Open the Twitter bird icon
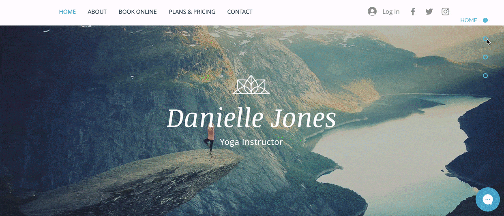 (x=429, y=12)
